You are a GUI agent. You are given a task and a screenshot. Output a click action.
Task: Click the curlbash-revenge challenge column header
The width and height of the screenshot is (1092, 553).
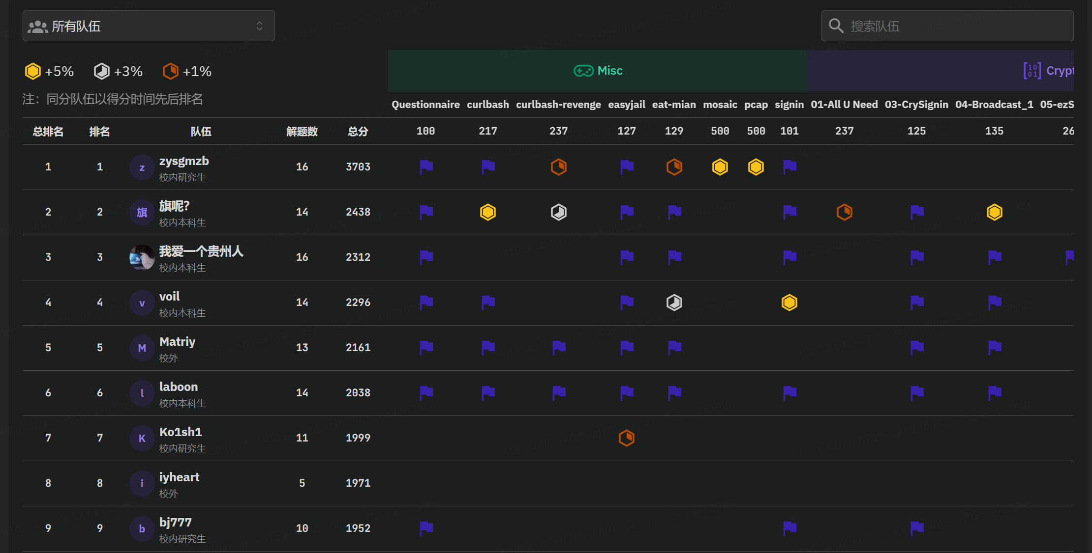tap(558, 105)
